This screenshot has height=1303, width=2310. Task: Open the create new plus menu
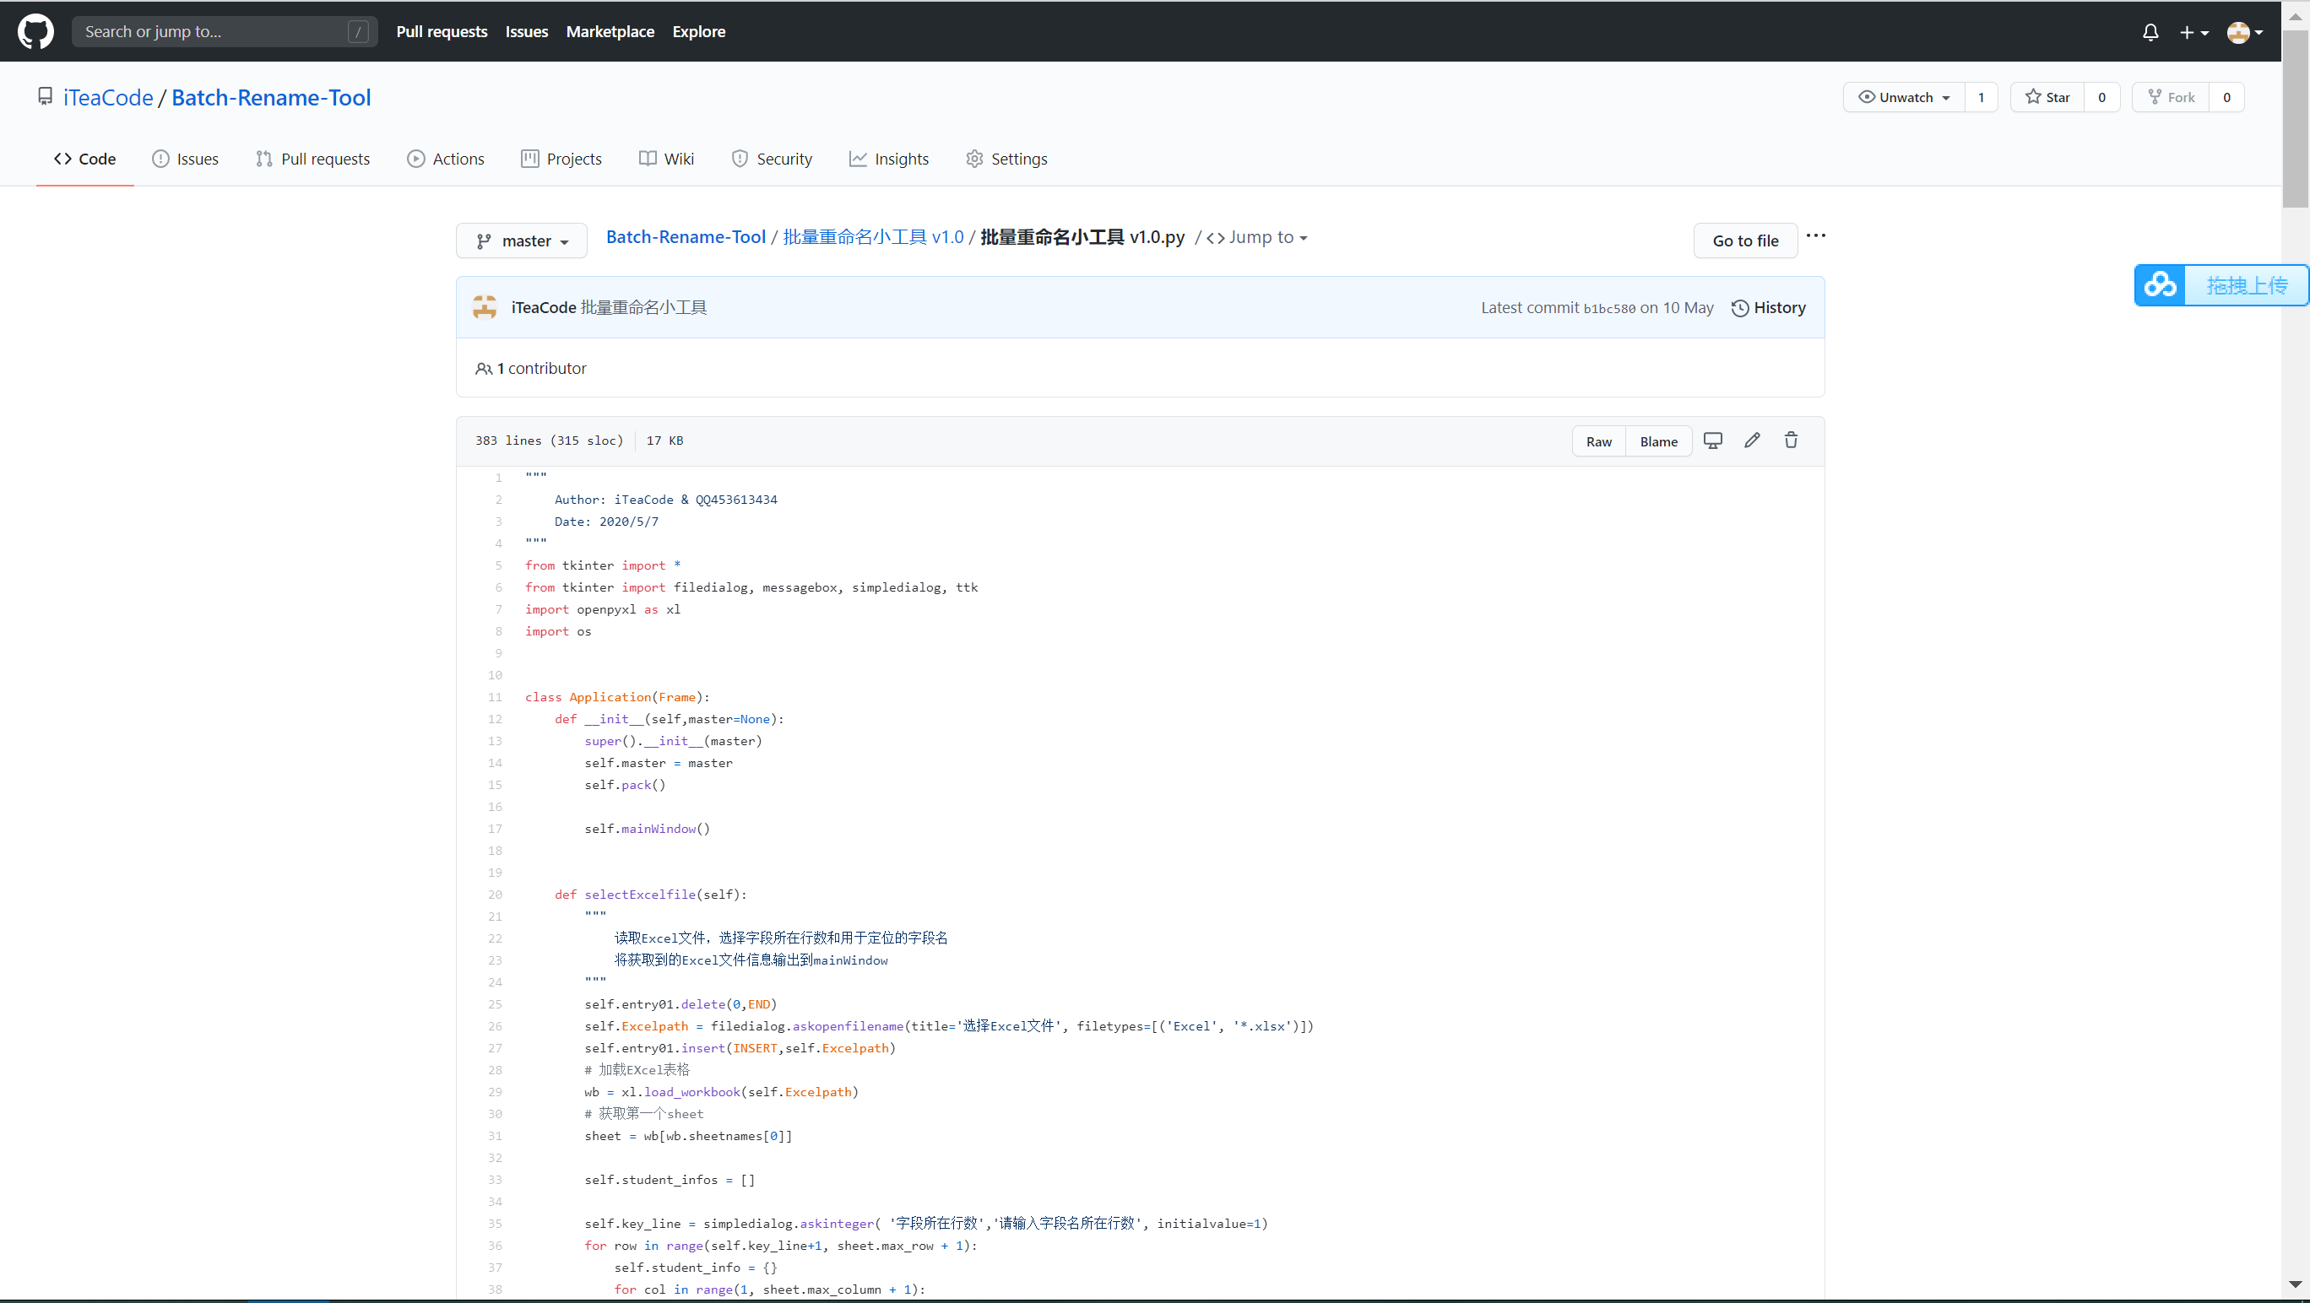click(x=2193, y=32)
